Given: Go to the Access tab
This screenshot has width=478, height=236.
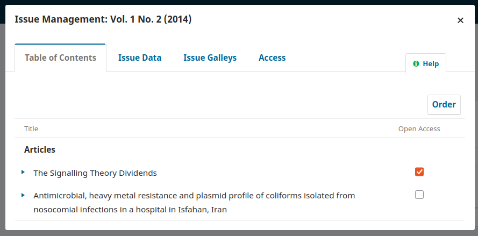Looking at the screenshot, I should click(272, 58).
